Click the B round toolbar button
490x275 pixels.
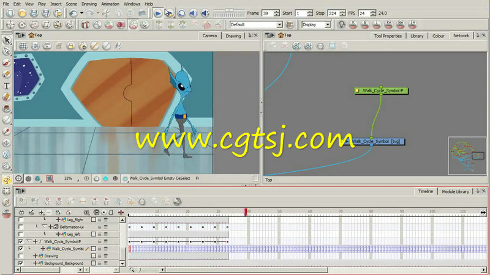(x=365, y=24)
